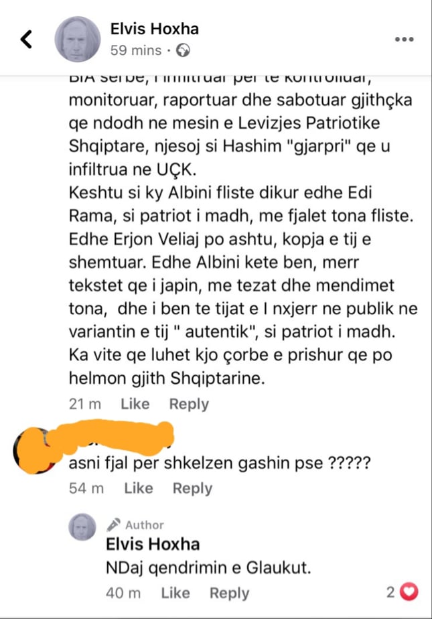Go back using the back arrow
Viewport: 432px width, 619px height.
pyautogui.click(x=26, y=39)
